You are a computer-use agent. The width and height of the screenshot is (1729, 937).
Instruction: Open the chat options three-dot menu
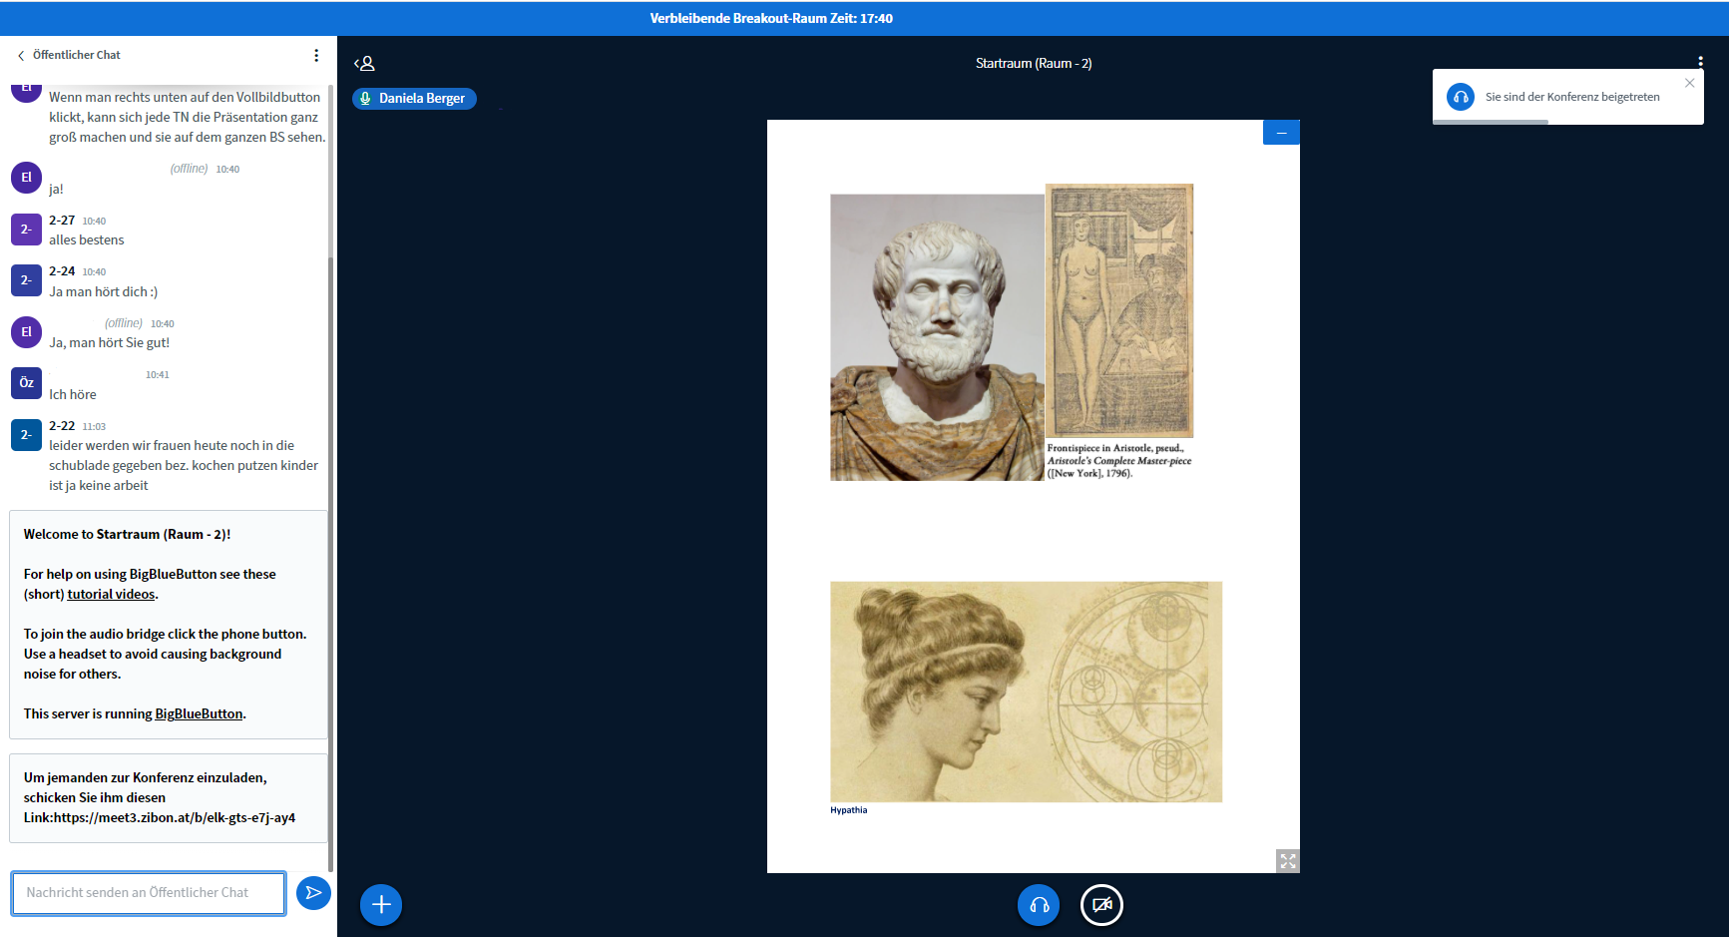316,56
